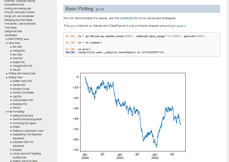
Task: Open Reshaping and Pivot Tables
Action: pos(18,20)
